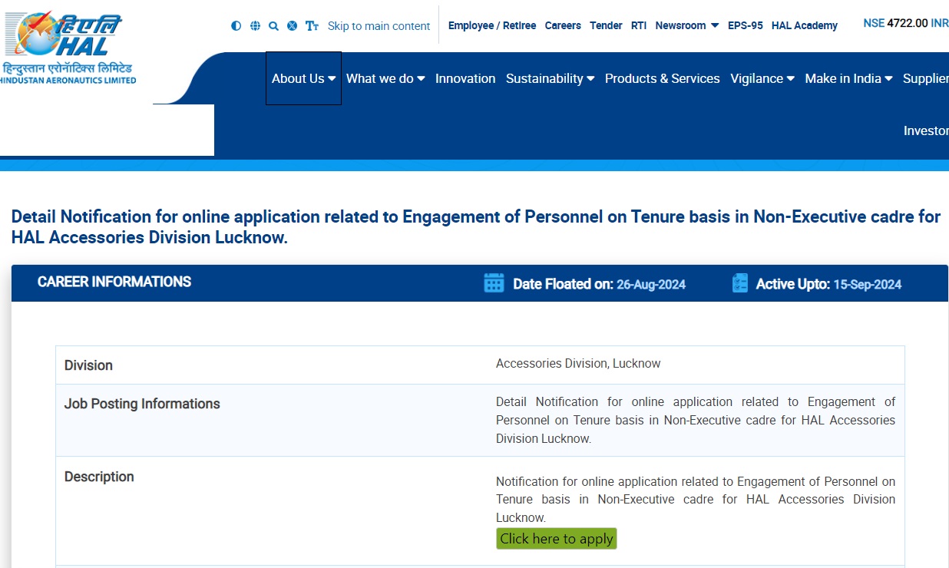
Task: Open the Tender link
Action: click(x=606, y=25)
